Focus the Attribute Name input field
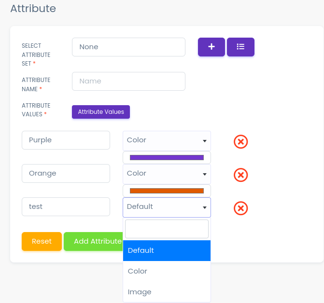This screenshot has width=324, height=303. coord(128,81)
